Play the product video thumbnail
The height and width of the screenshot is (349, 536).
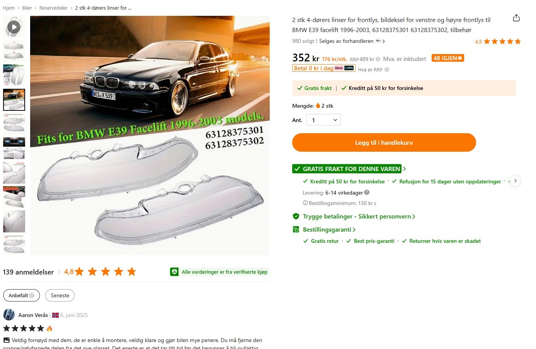click(x=14, y=27)
